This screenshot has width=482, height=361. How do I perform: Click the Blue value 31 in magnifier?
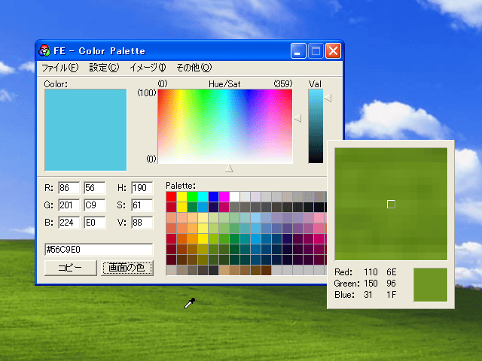[368, 295]
